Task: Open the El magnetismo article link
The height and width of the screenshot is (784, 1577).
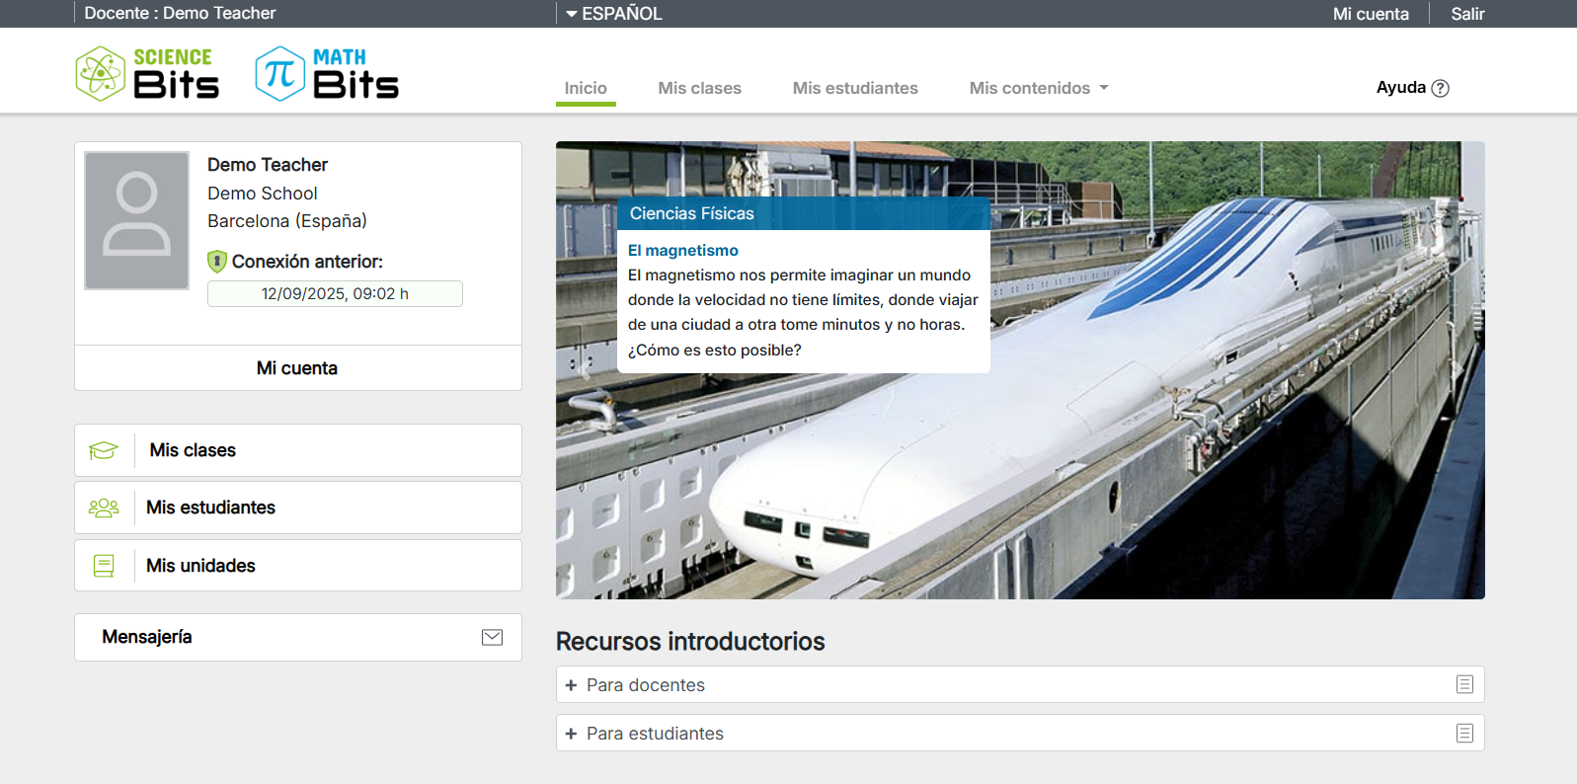Action: [683, 251]
